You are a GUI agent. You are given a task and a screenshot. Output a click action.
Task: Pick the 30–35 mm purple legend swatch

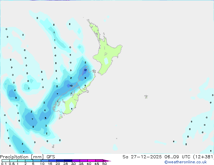[x=76, y=161]
